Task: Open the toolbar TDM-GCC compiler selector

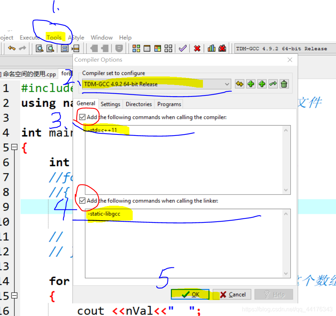Action: tap(285, 49)
